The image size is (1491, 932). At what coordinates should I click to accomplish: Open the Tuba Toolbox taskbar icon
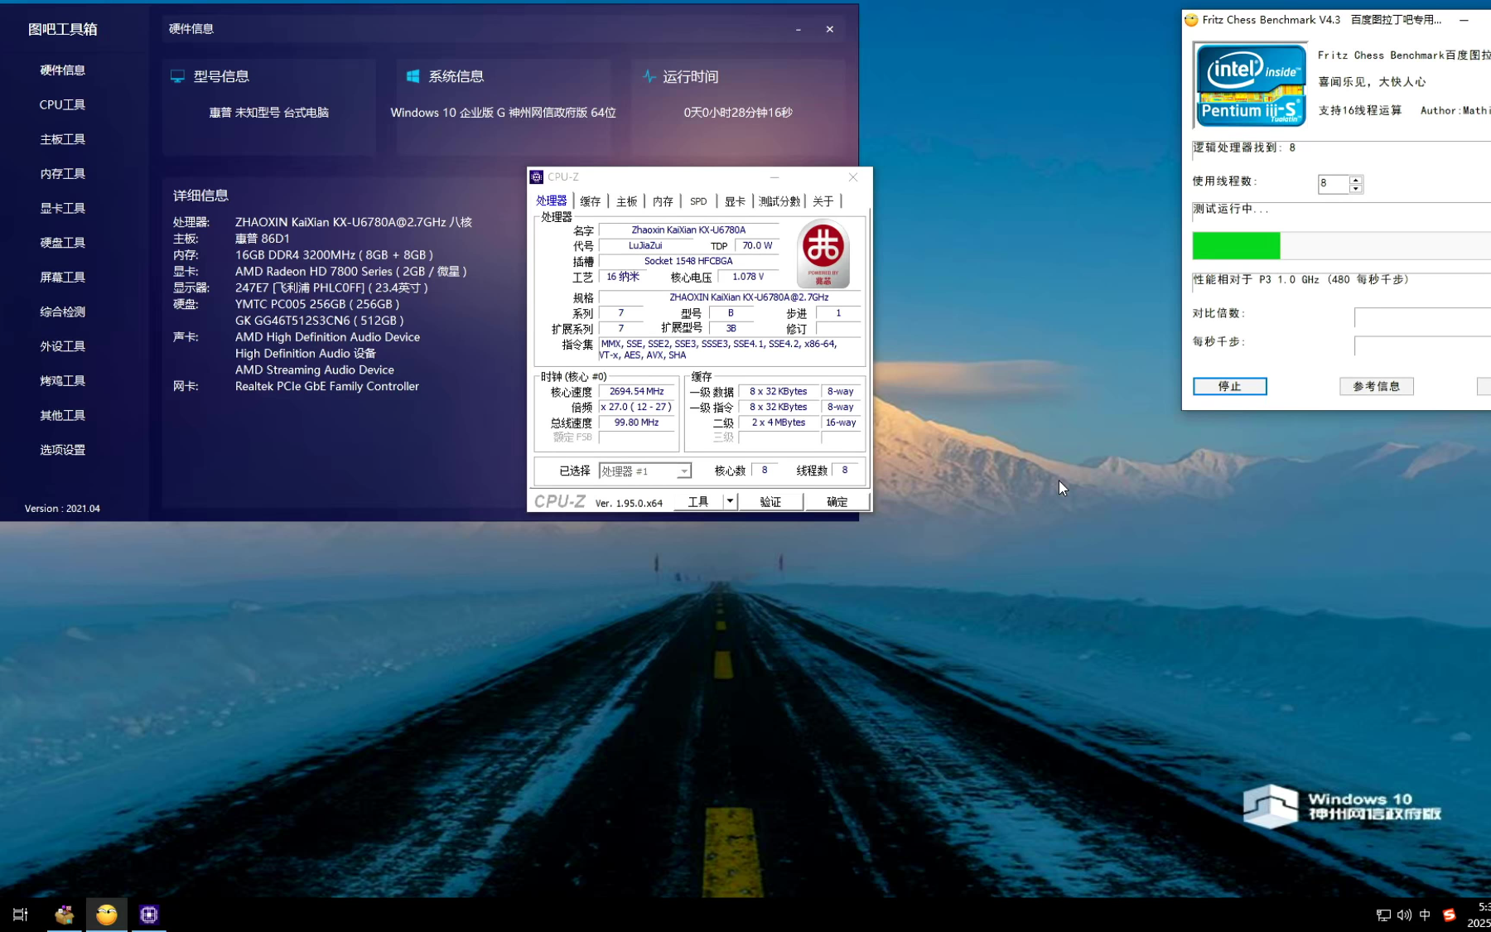64,915
